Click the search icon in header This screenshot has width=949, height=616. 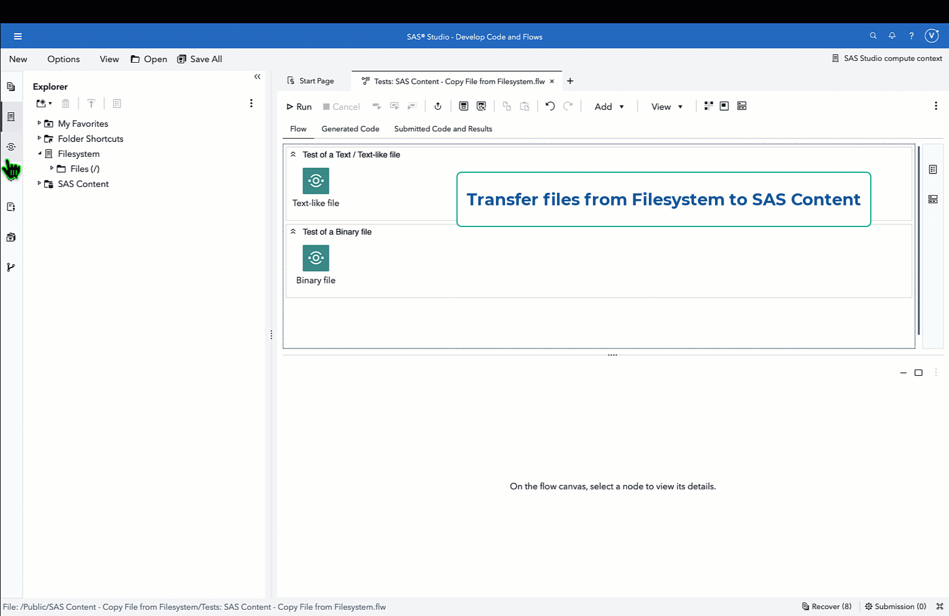click(x=873, y=36)
